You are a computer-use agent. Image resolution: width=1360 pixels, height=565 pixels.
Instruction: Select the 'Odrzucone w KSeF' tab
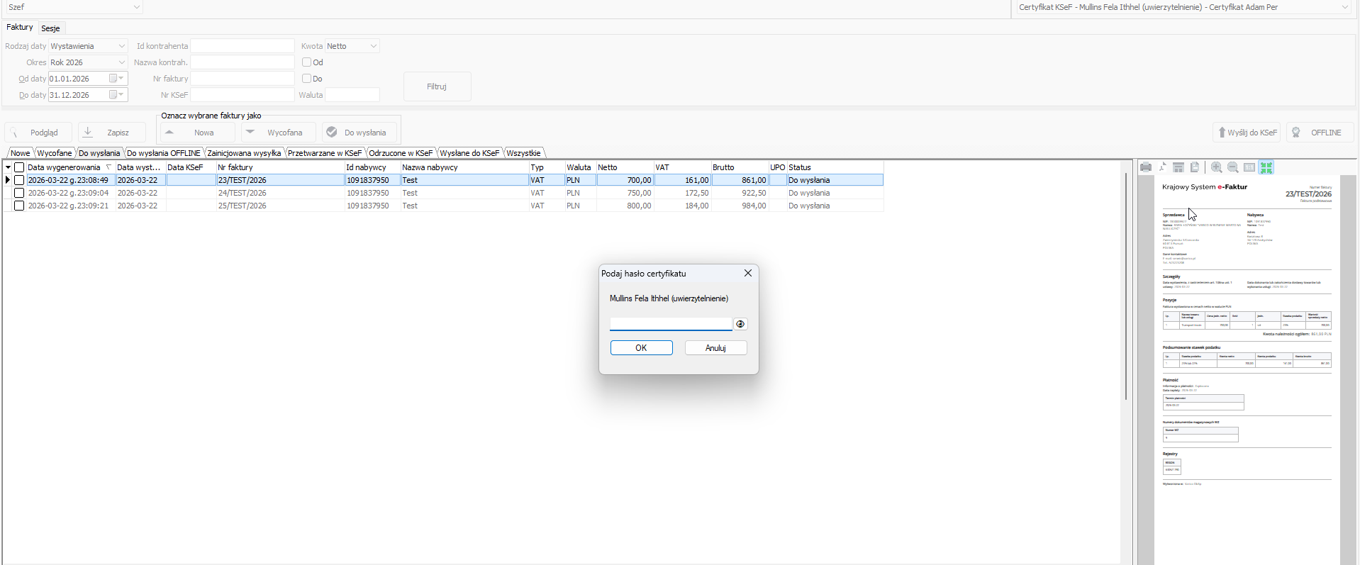tap(401, 153)
